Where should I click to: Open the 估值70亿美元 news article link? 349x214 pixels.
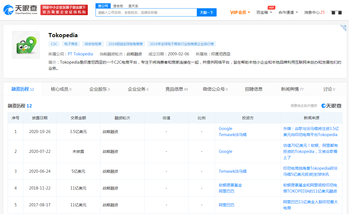coord(310,151)
